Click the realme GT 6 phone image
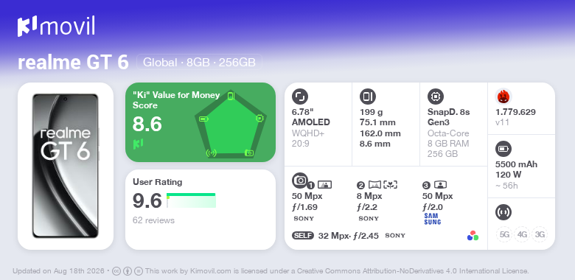Image resolution: width=575 pixels, height=280 pixels. 66,166
